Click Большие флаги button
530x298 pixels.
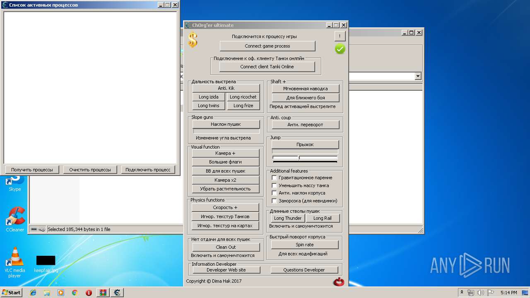point(225,162)
